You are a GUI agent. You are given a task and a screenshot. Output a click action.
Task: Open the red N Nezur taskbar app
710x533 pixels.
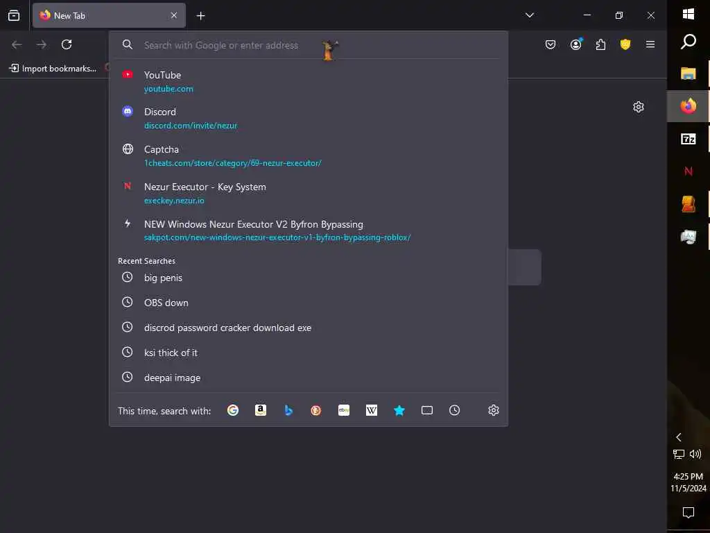[x=689, y=171]
